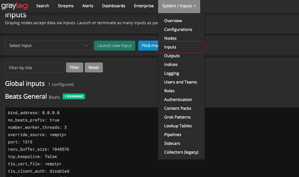Click the 'number_worker_threads: 3' line

point(37,127)
